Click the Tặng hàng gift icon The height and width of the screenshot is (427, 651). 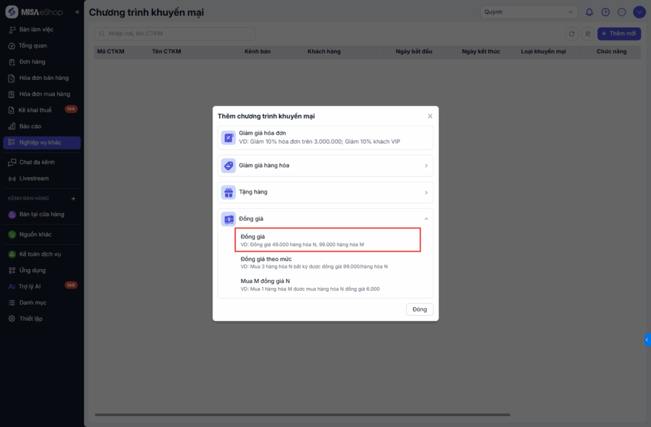tap(228, 193)
